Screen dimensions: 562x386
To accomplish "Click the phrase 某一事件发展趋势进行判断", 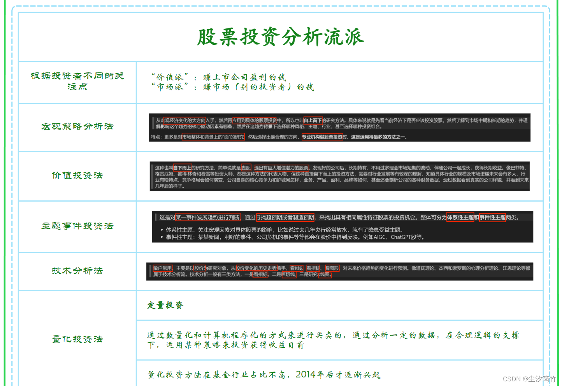I will click(x=208, y=218).
